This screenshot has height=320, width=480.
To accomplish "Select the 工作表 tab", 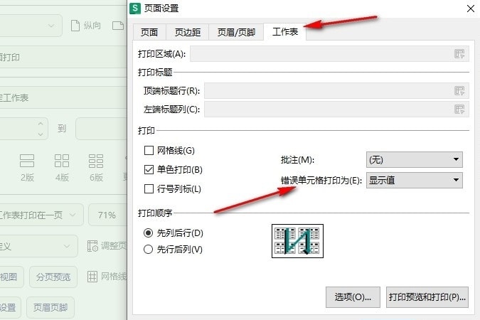I will (x=285, y=31).
